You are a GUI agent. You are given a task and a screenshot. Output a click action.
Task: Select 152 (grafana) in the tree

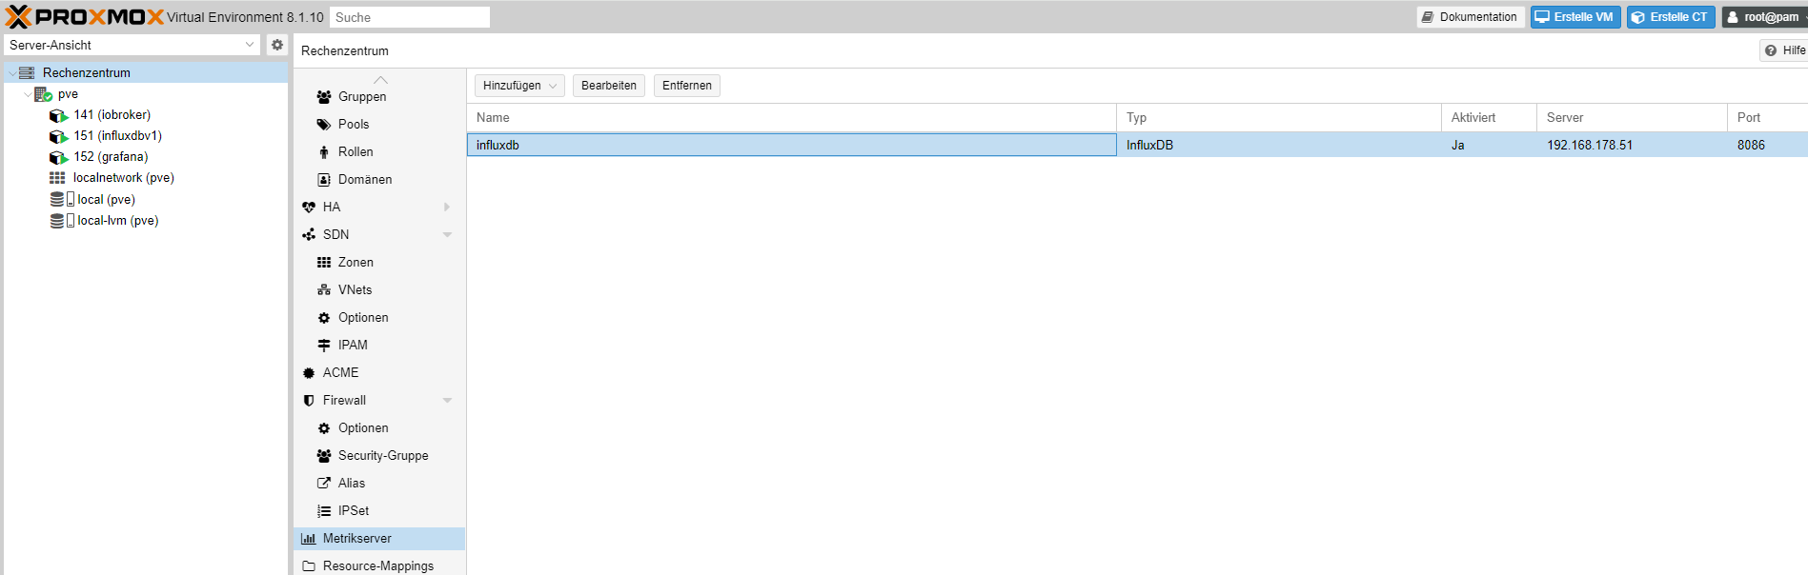(x=146, y=157)
